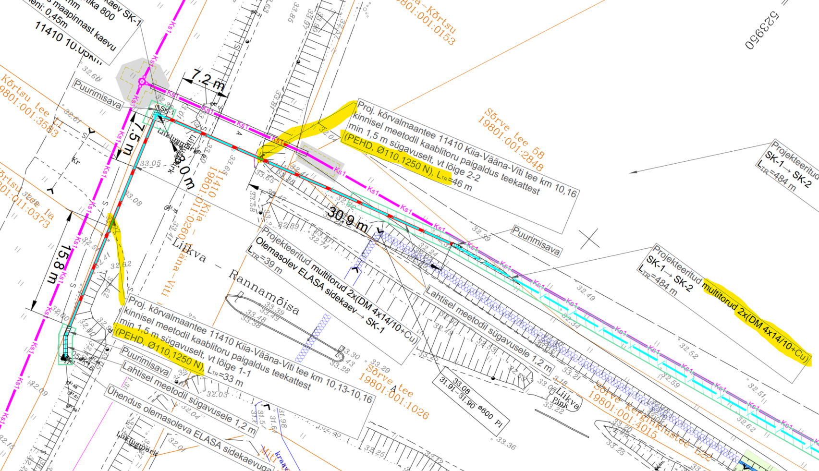Viewport: 819px width, 471px height.
Task: Click the magenta circular manhole symbol
Action: coord(142,82)
